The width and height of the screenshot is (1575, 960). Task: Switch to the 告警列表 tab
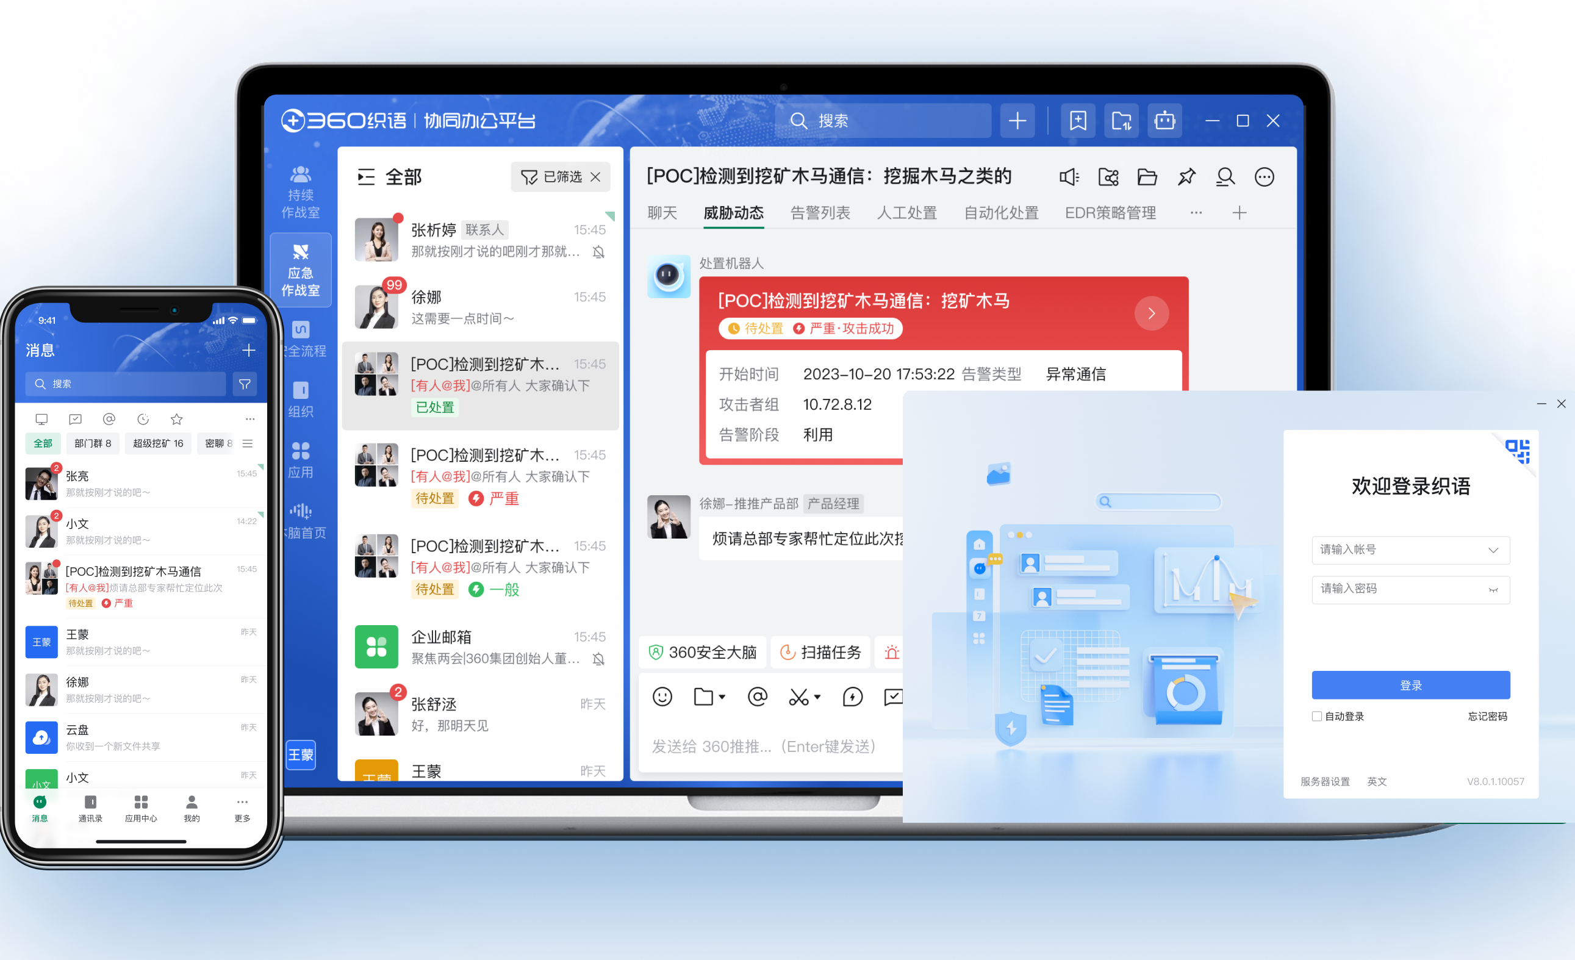(819, 213)
